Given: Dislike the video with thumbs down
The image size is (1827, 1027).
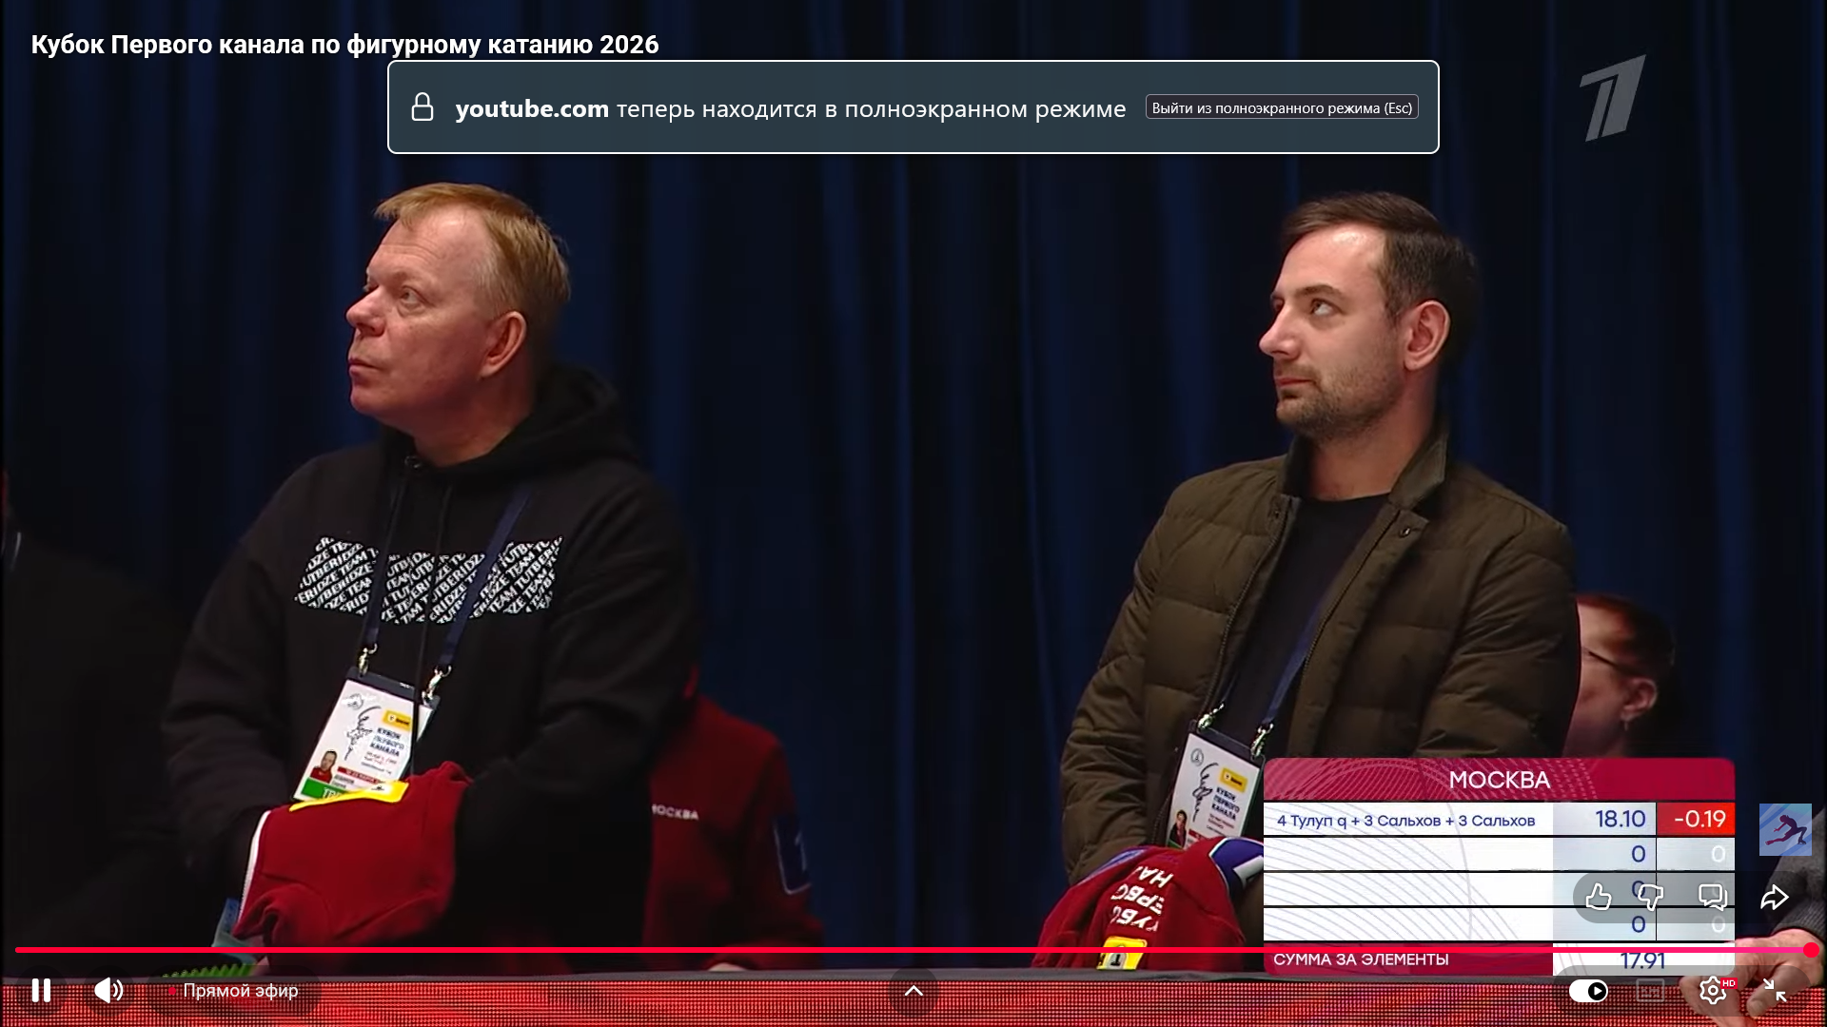Looking at the screenshot, I should tap(1650, 897).
